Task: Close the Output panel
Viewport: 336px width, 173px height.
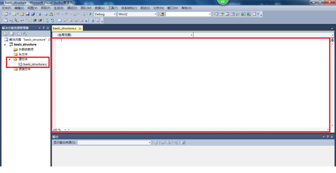Action: tap(332, 137)
